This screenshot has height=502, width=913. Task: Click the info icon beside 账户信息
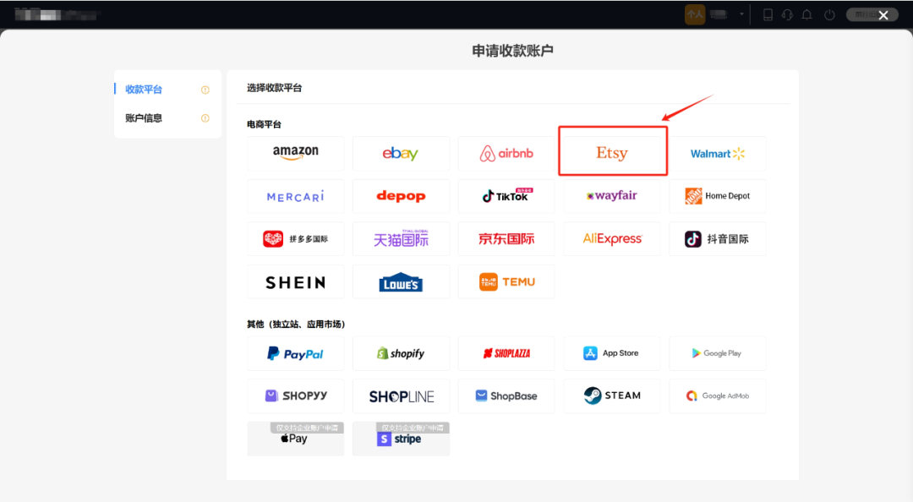click(x=205, y=118)
